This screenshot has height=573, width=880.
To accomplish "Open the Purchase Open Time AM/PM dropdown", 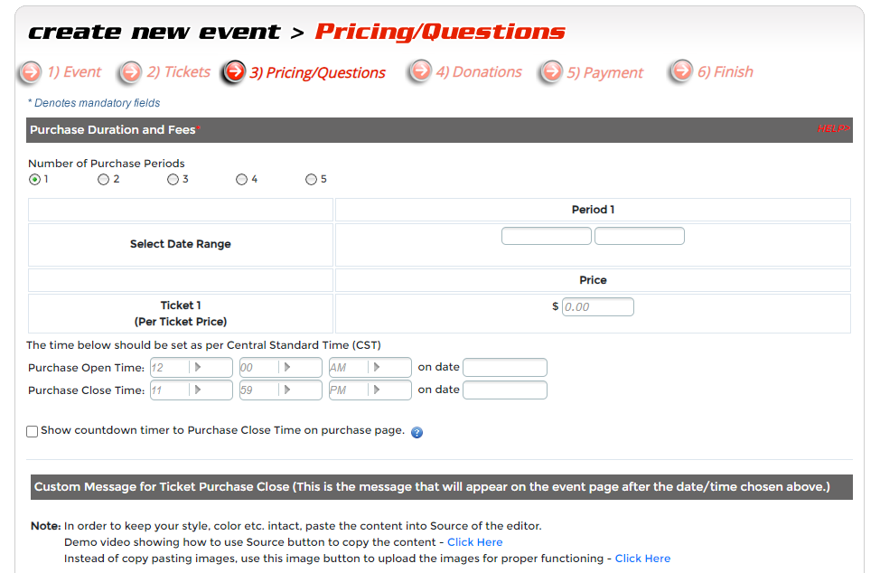I will 377,368.
